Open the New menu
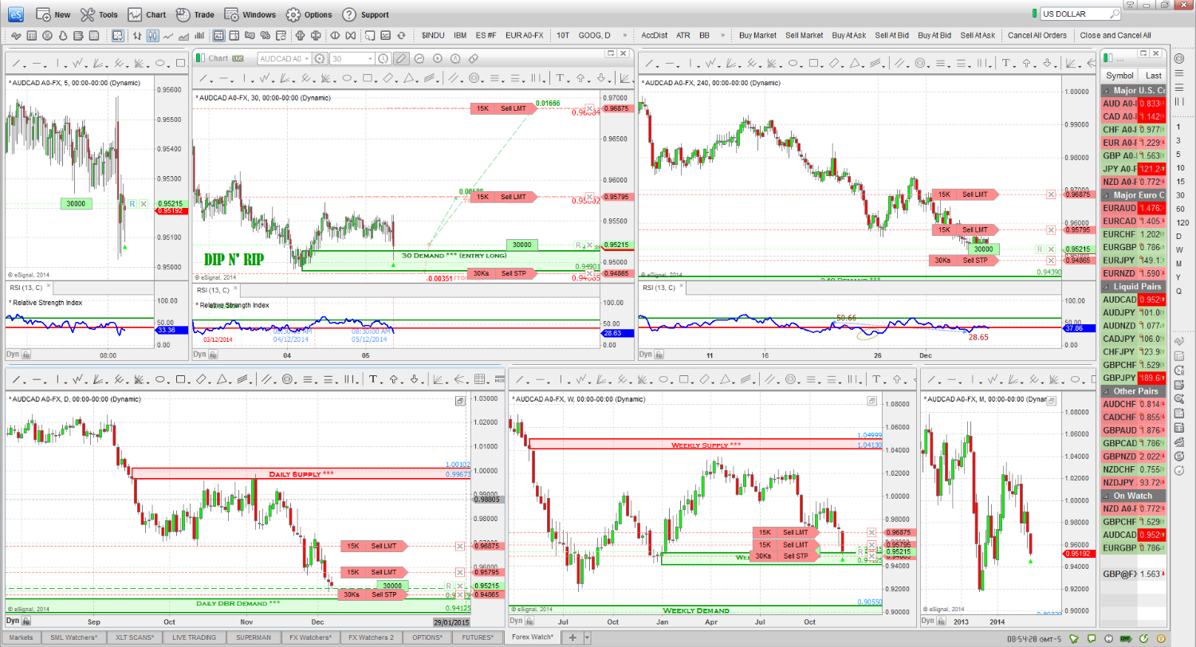 pyautogui.click(x=53, y=14)
